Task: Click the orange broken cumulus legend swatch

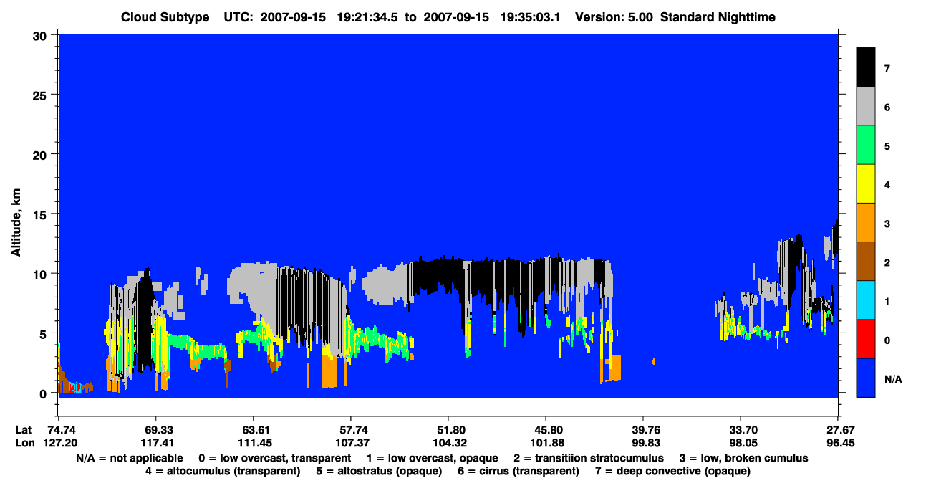Action: point(866,223)
